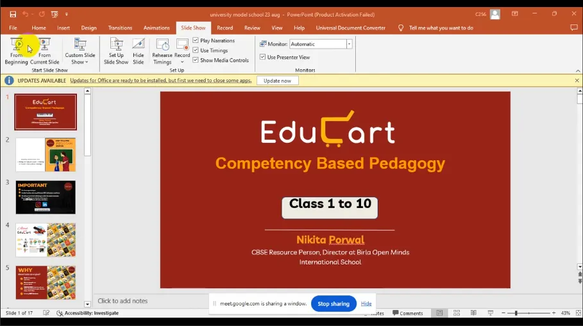Screen dimensions: 583x326
Task: Click the 43% zoom level
Action: coord(566,313)
